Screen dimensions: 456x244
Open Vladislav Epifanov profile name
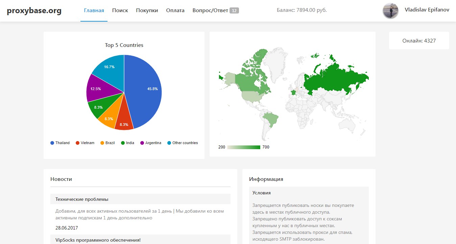pos(427,10)
